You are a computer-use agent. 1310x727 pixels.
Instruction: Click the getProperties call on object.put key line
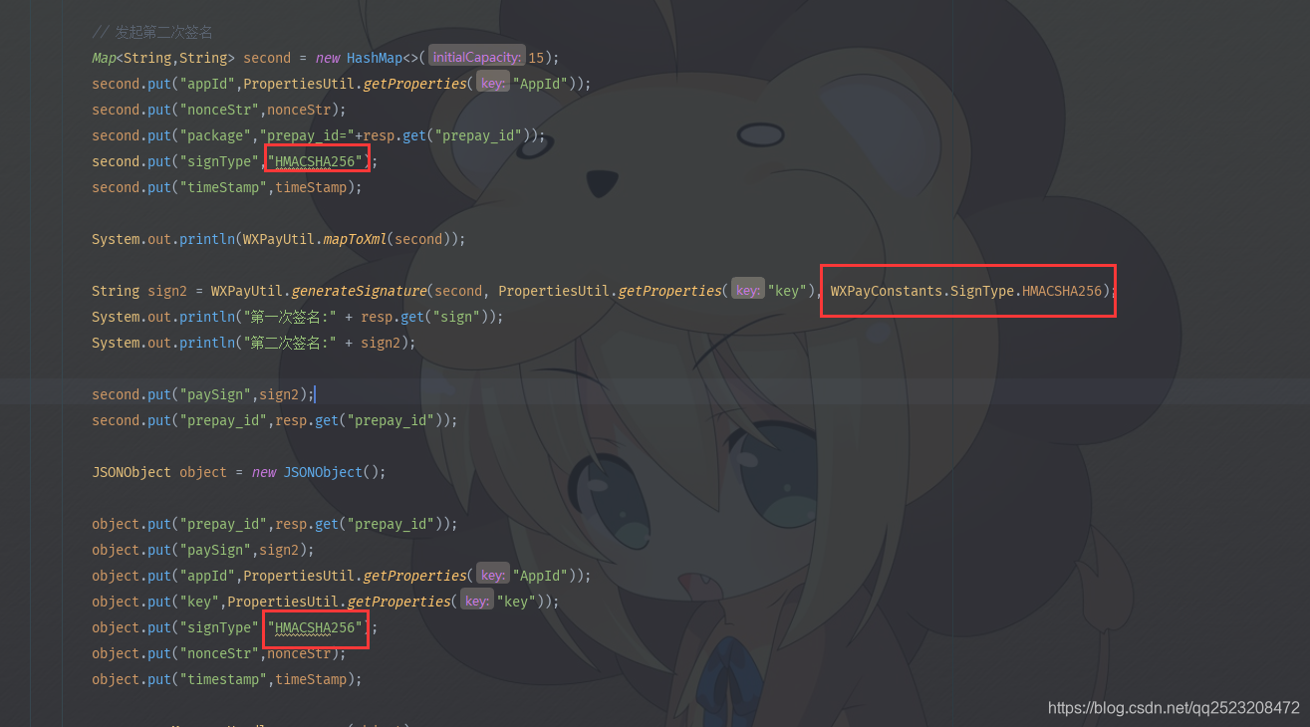tap(396, 602)
